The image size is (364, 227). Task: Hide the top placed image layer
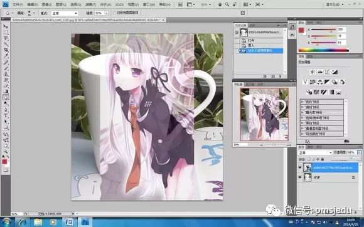click(x=300, y=167)
